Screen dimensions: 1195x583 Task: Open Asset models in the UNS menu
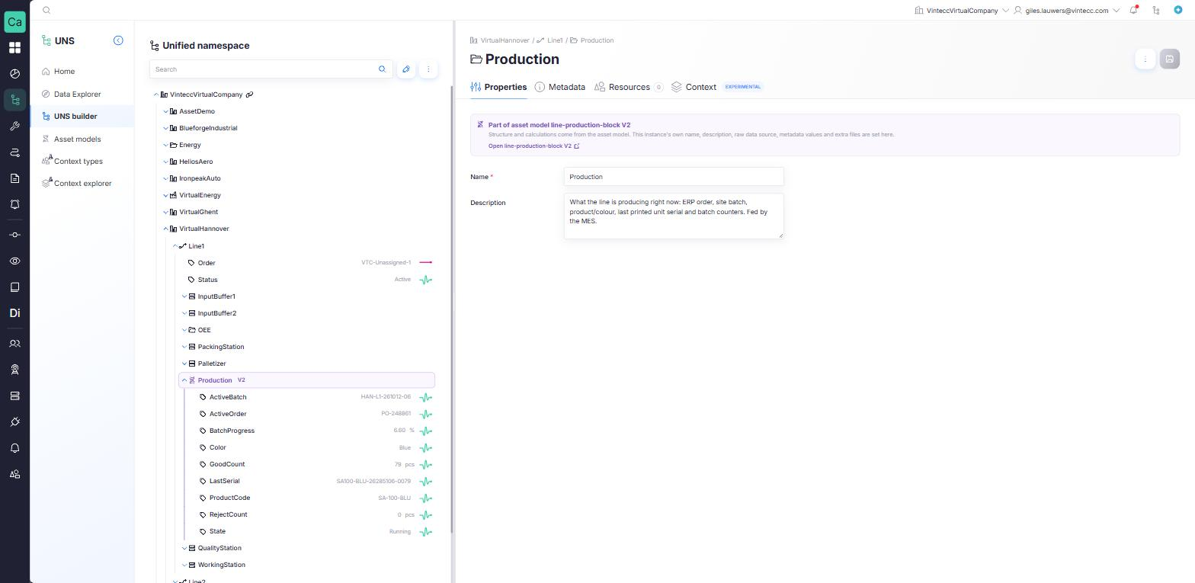pos(77,139)
